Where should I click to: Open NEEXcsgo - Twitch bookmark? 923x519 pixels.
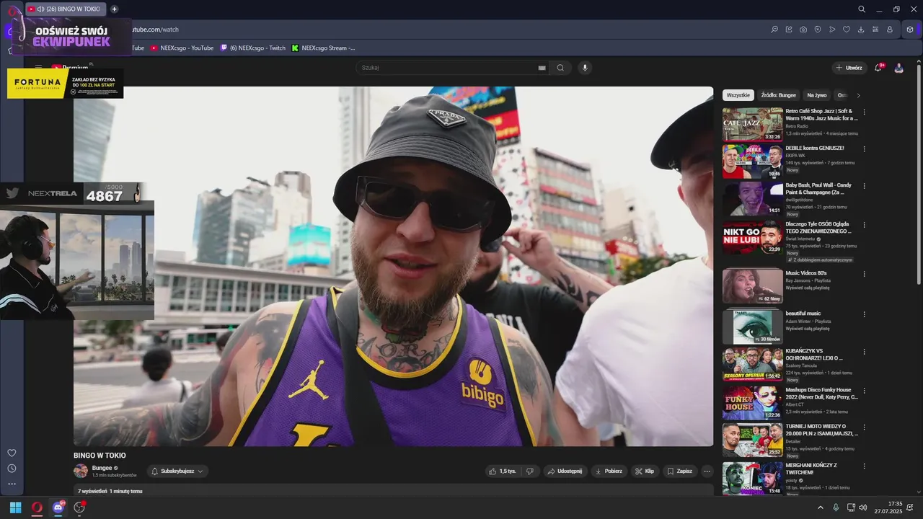coord(253,48)
